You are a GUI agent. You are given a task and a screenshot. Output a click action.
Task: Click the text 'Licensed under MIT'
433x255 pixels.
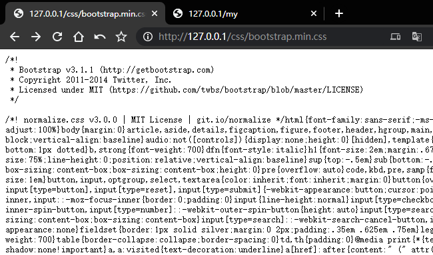point(61,90)
